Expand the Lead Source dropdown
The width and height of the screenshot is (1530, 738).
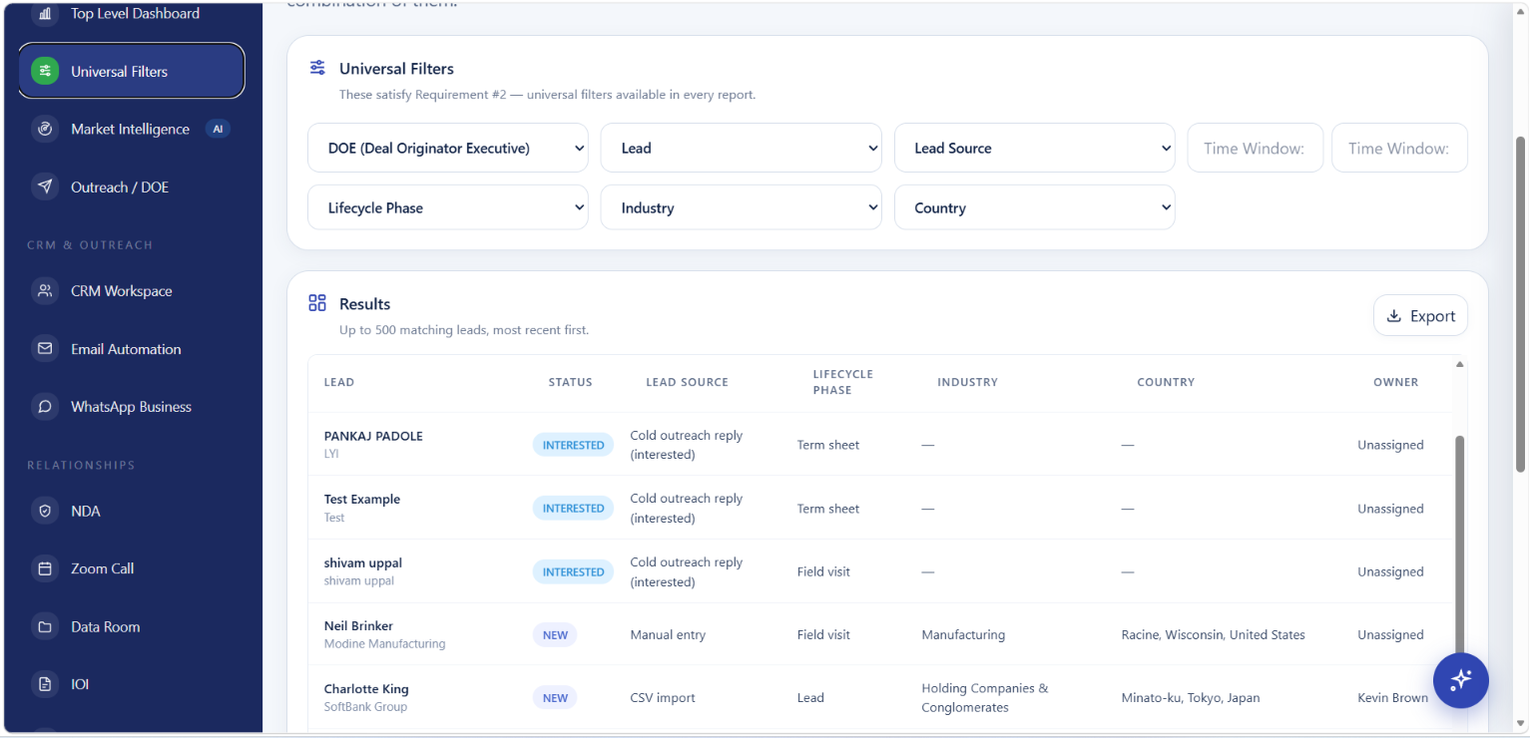point(1035,148)
